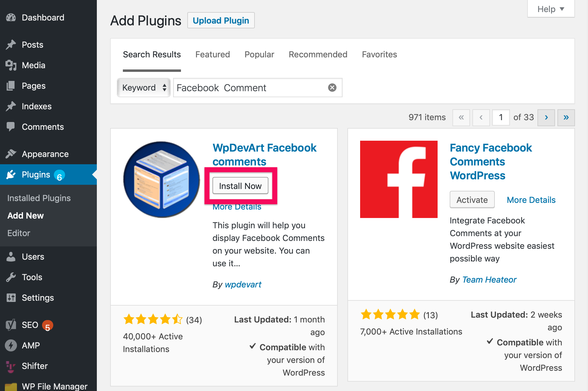Click the SEO notification badge 5

[x=48, y=325]
